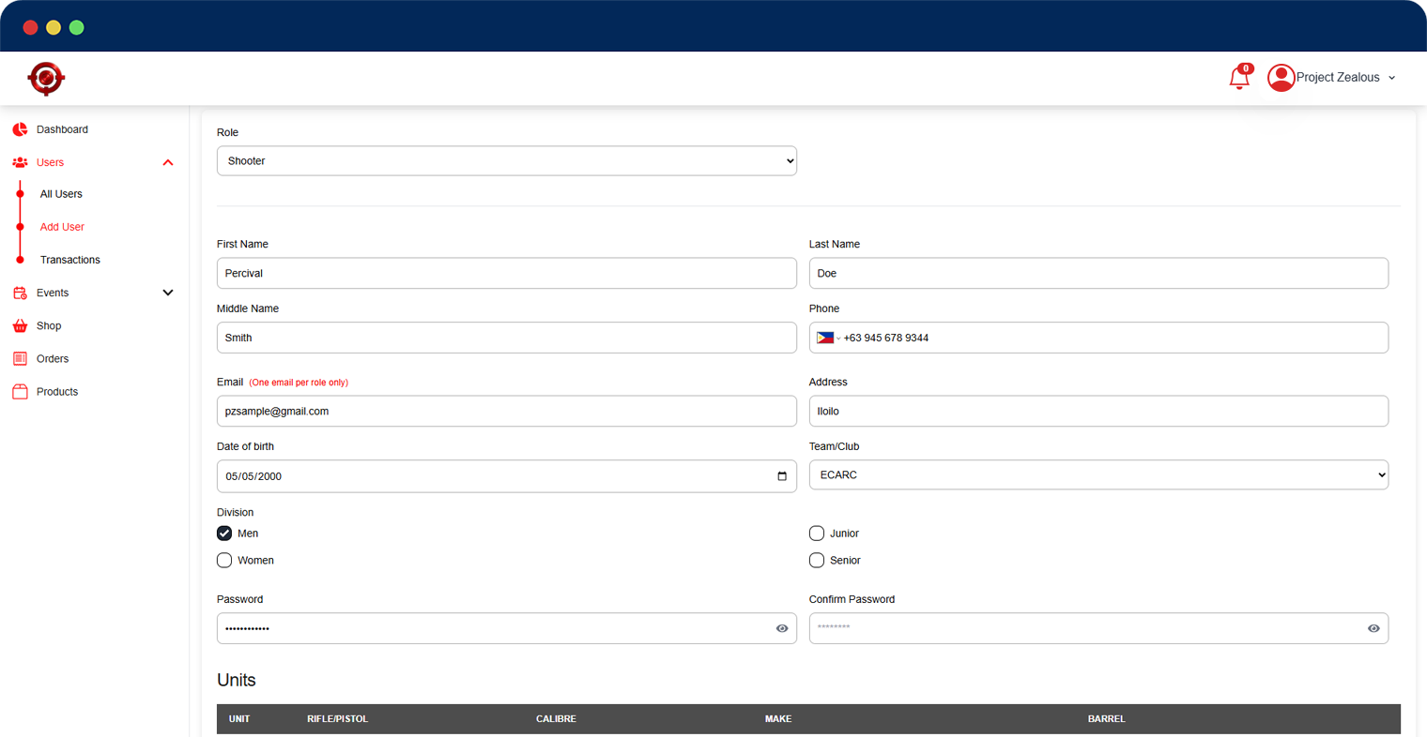Click the RIFLE/PISTOL column header

(x=337, y=719)
